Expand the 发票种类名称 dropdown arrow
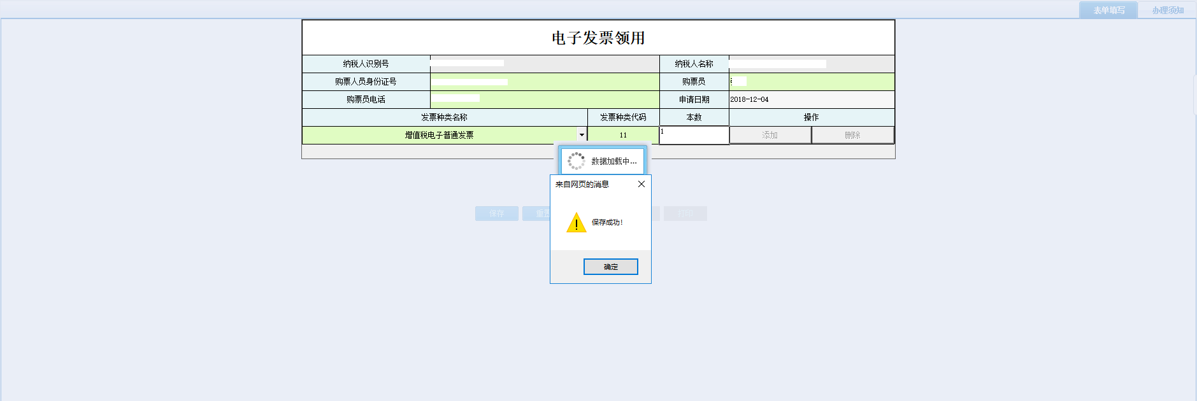The height and width of the screenshot is (401, 1197). pyautogui.click(x=582, y=135)
